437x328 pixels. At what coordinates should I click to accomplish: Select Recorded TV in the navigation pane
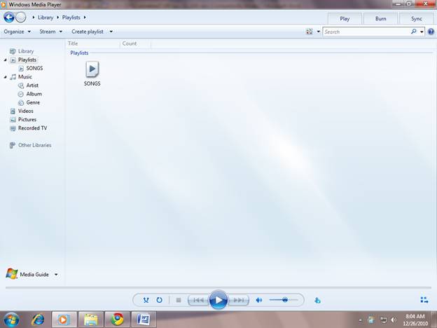(x=32, y=128)
